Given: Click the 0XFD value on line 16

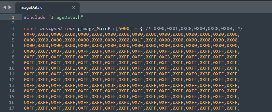Looking at the screenshot, I should pyautogui.click(x=125, y=102).
